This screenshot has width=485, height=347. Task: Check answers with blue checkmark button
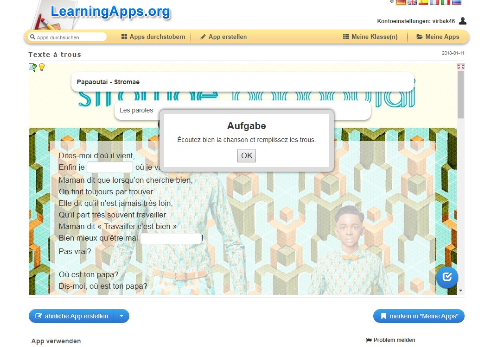[x=447, y=277]
